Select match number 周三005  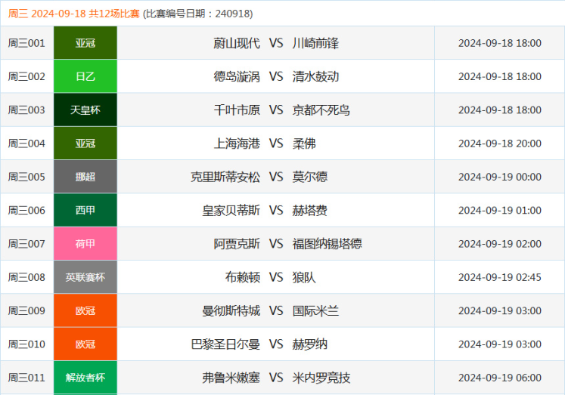26,177
